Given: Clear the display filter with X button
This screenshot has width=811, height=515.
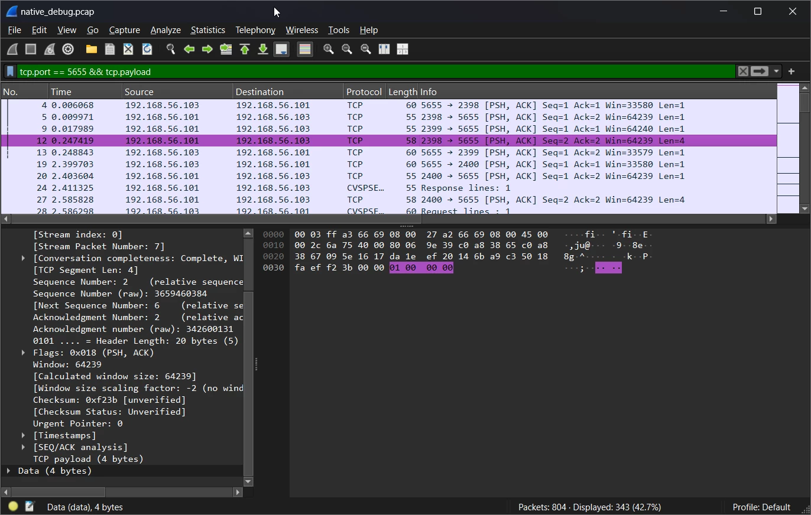Looking at the screenshot, I should pyautogui.click(x=742, y=71).
